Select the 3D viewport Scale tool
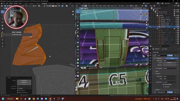Viewport: 180px width, 101px height. (78, 25)
